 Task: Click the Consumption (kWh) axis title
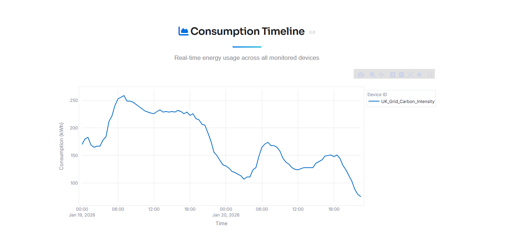[61, 146]
